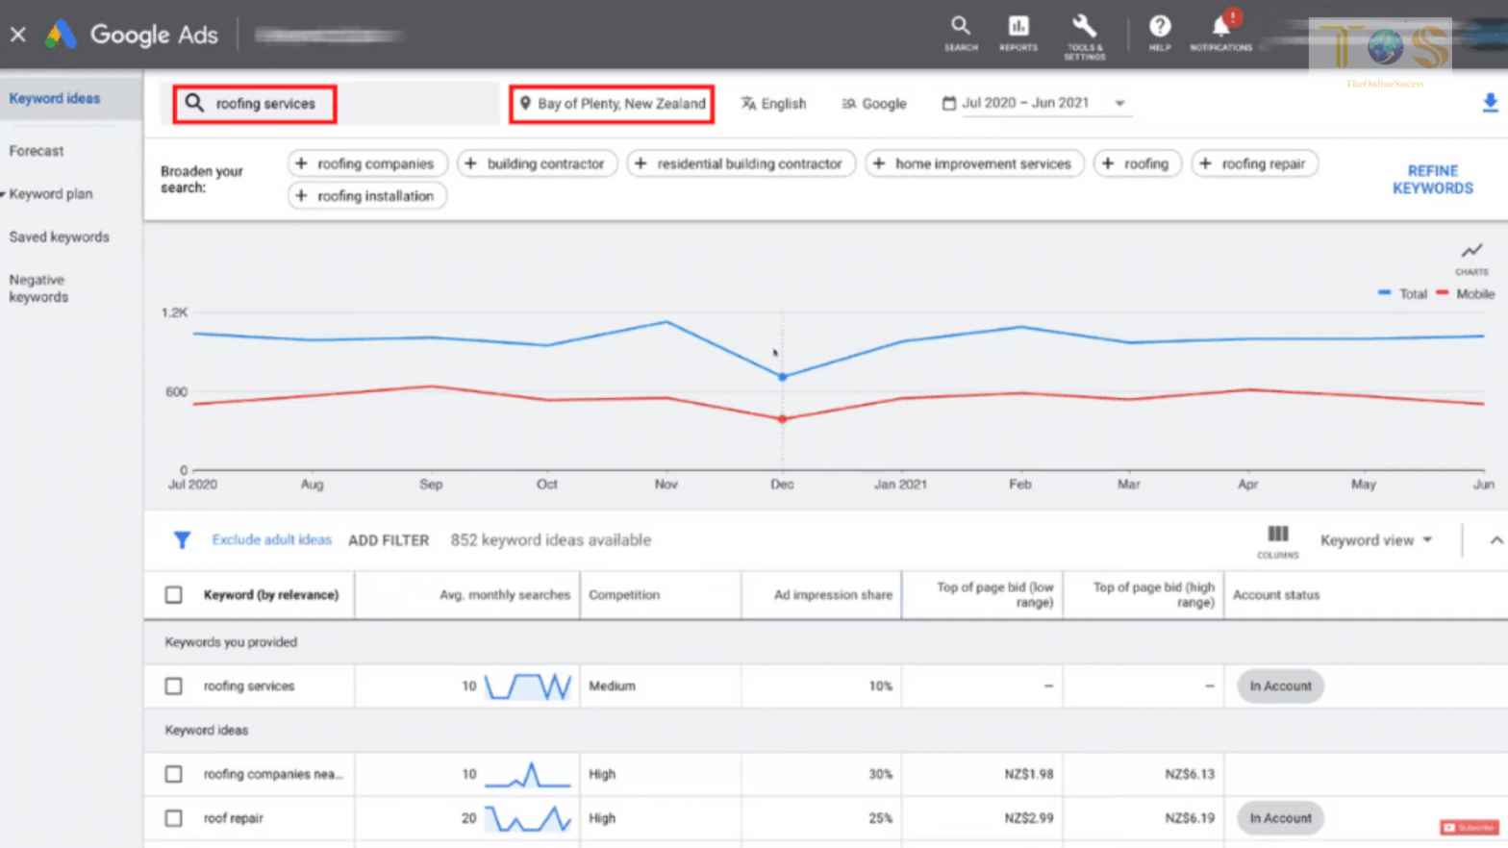The image size is (1508, 848).
Task: Add 'roofing installation' suggestion chip
Action: (367, 195)
